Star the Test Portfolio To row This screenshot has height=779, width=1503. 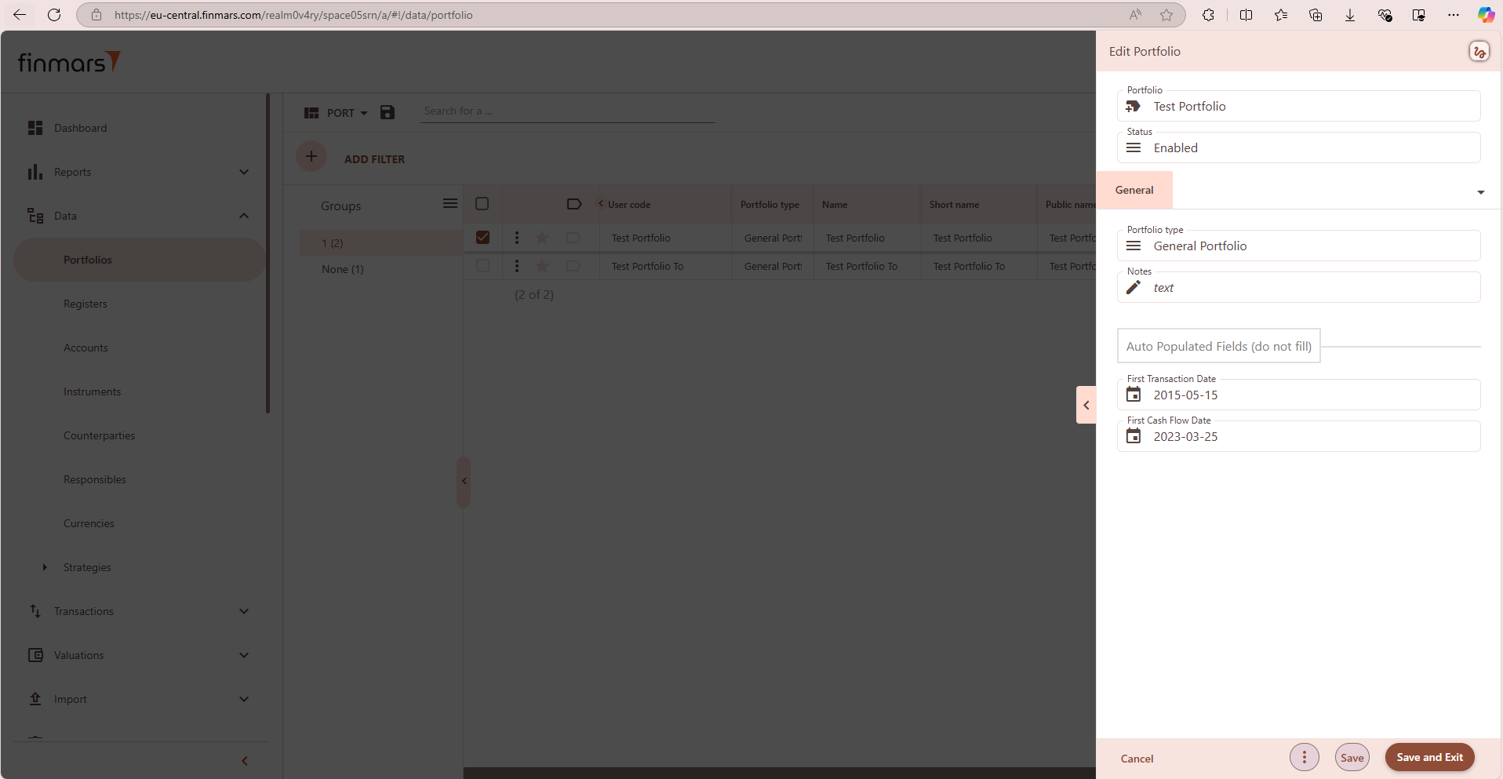[x=542, y=266]
